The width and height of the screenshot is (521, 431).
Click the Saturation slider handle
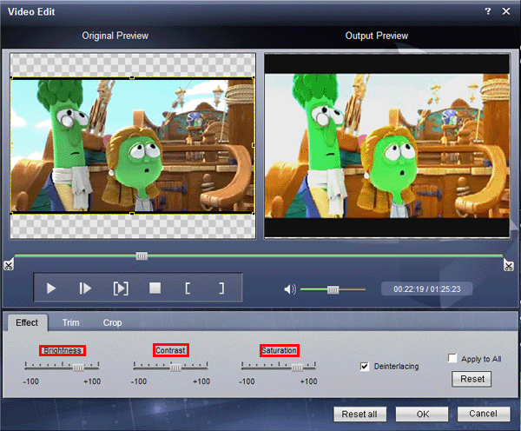[x=297, y=368]
